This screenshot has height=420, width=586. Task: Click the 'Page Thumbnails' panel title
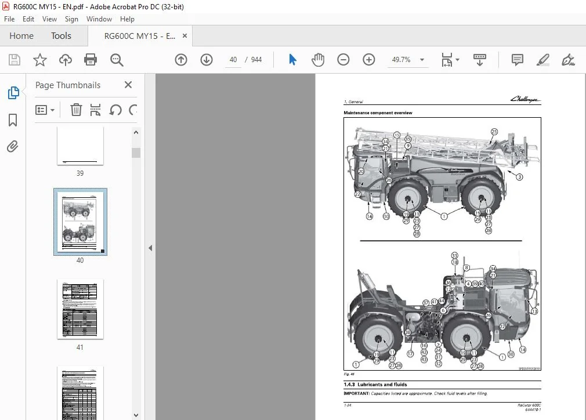(x=68, y=85)
